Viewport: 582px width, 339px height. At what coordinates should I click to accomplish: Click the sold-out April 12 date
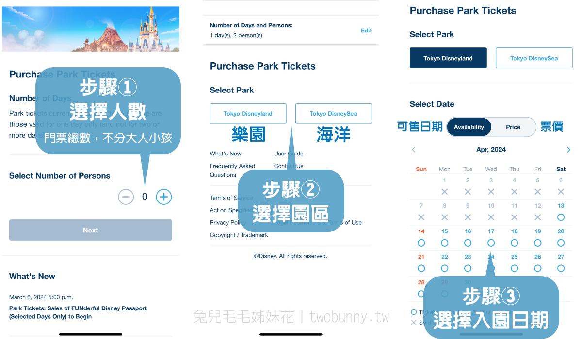tap(538, 212)
